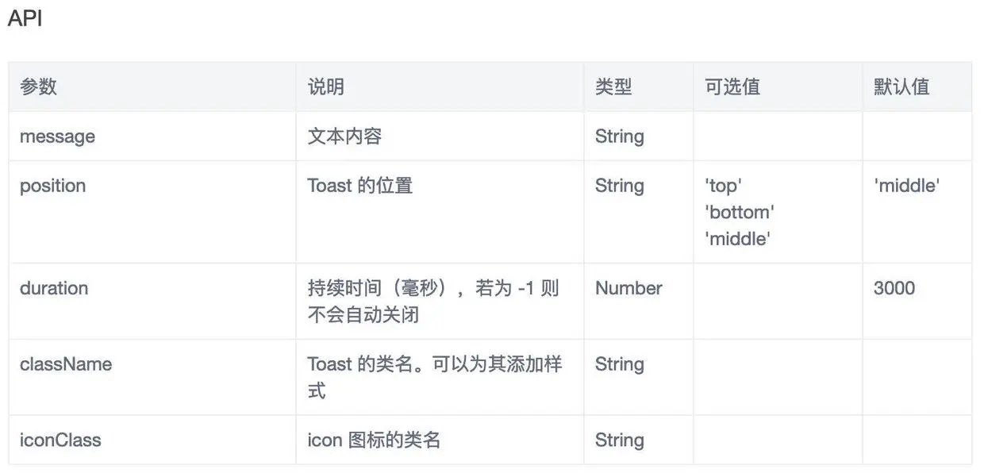Click the 默认值 column header
The width and height of the screenshot is (984, 473).
point(901,87)
